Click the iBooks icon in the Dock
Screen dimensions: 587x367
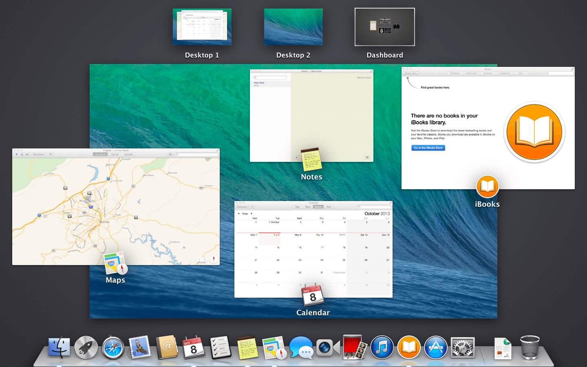[x=409, y=347]
